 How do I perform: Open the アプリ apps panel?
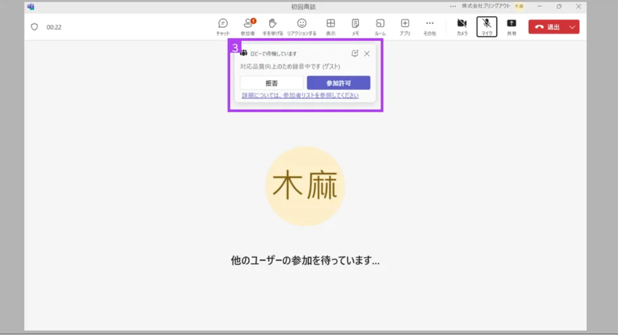pyautogui.click(x=405, y=27)
